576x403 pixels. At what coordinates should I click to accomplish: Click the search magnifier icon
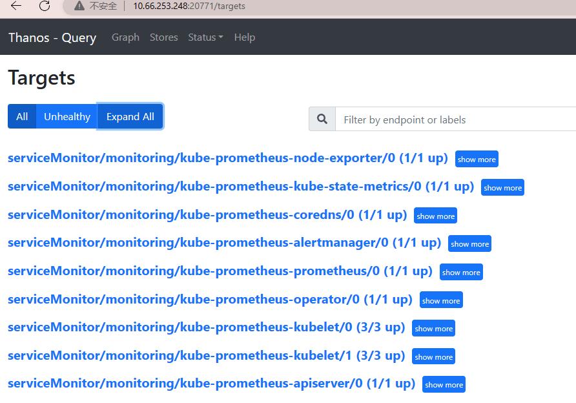322,119
